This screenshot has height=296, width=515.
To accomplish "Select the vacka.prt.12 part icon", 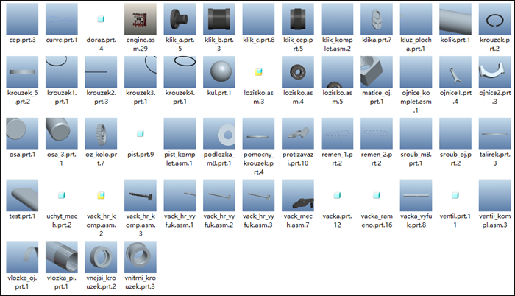I will tap(337, 195).
